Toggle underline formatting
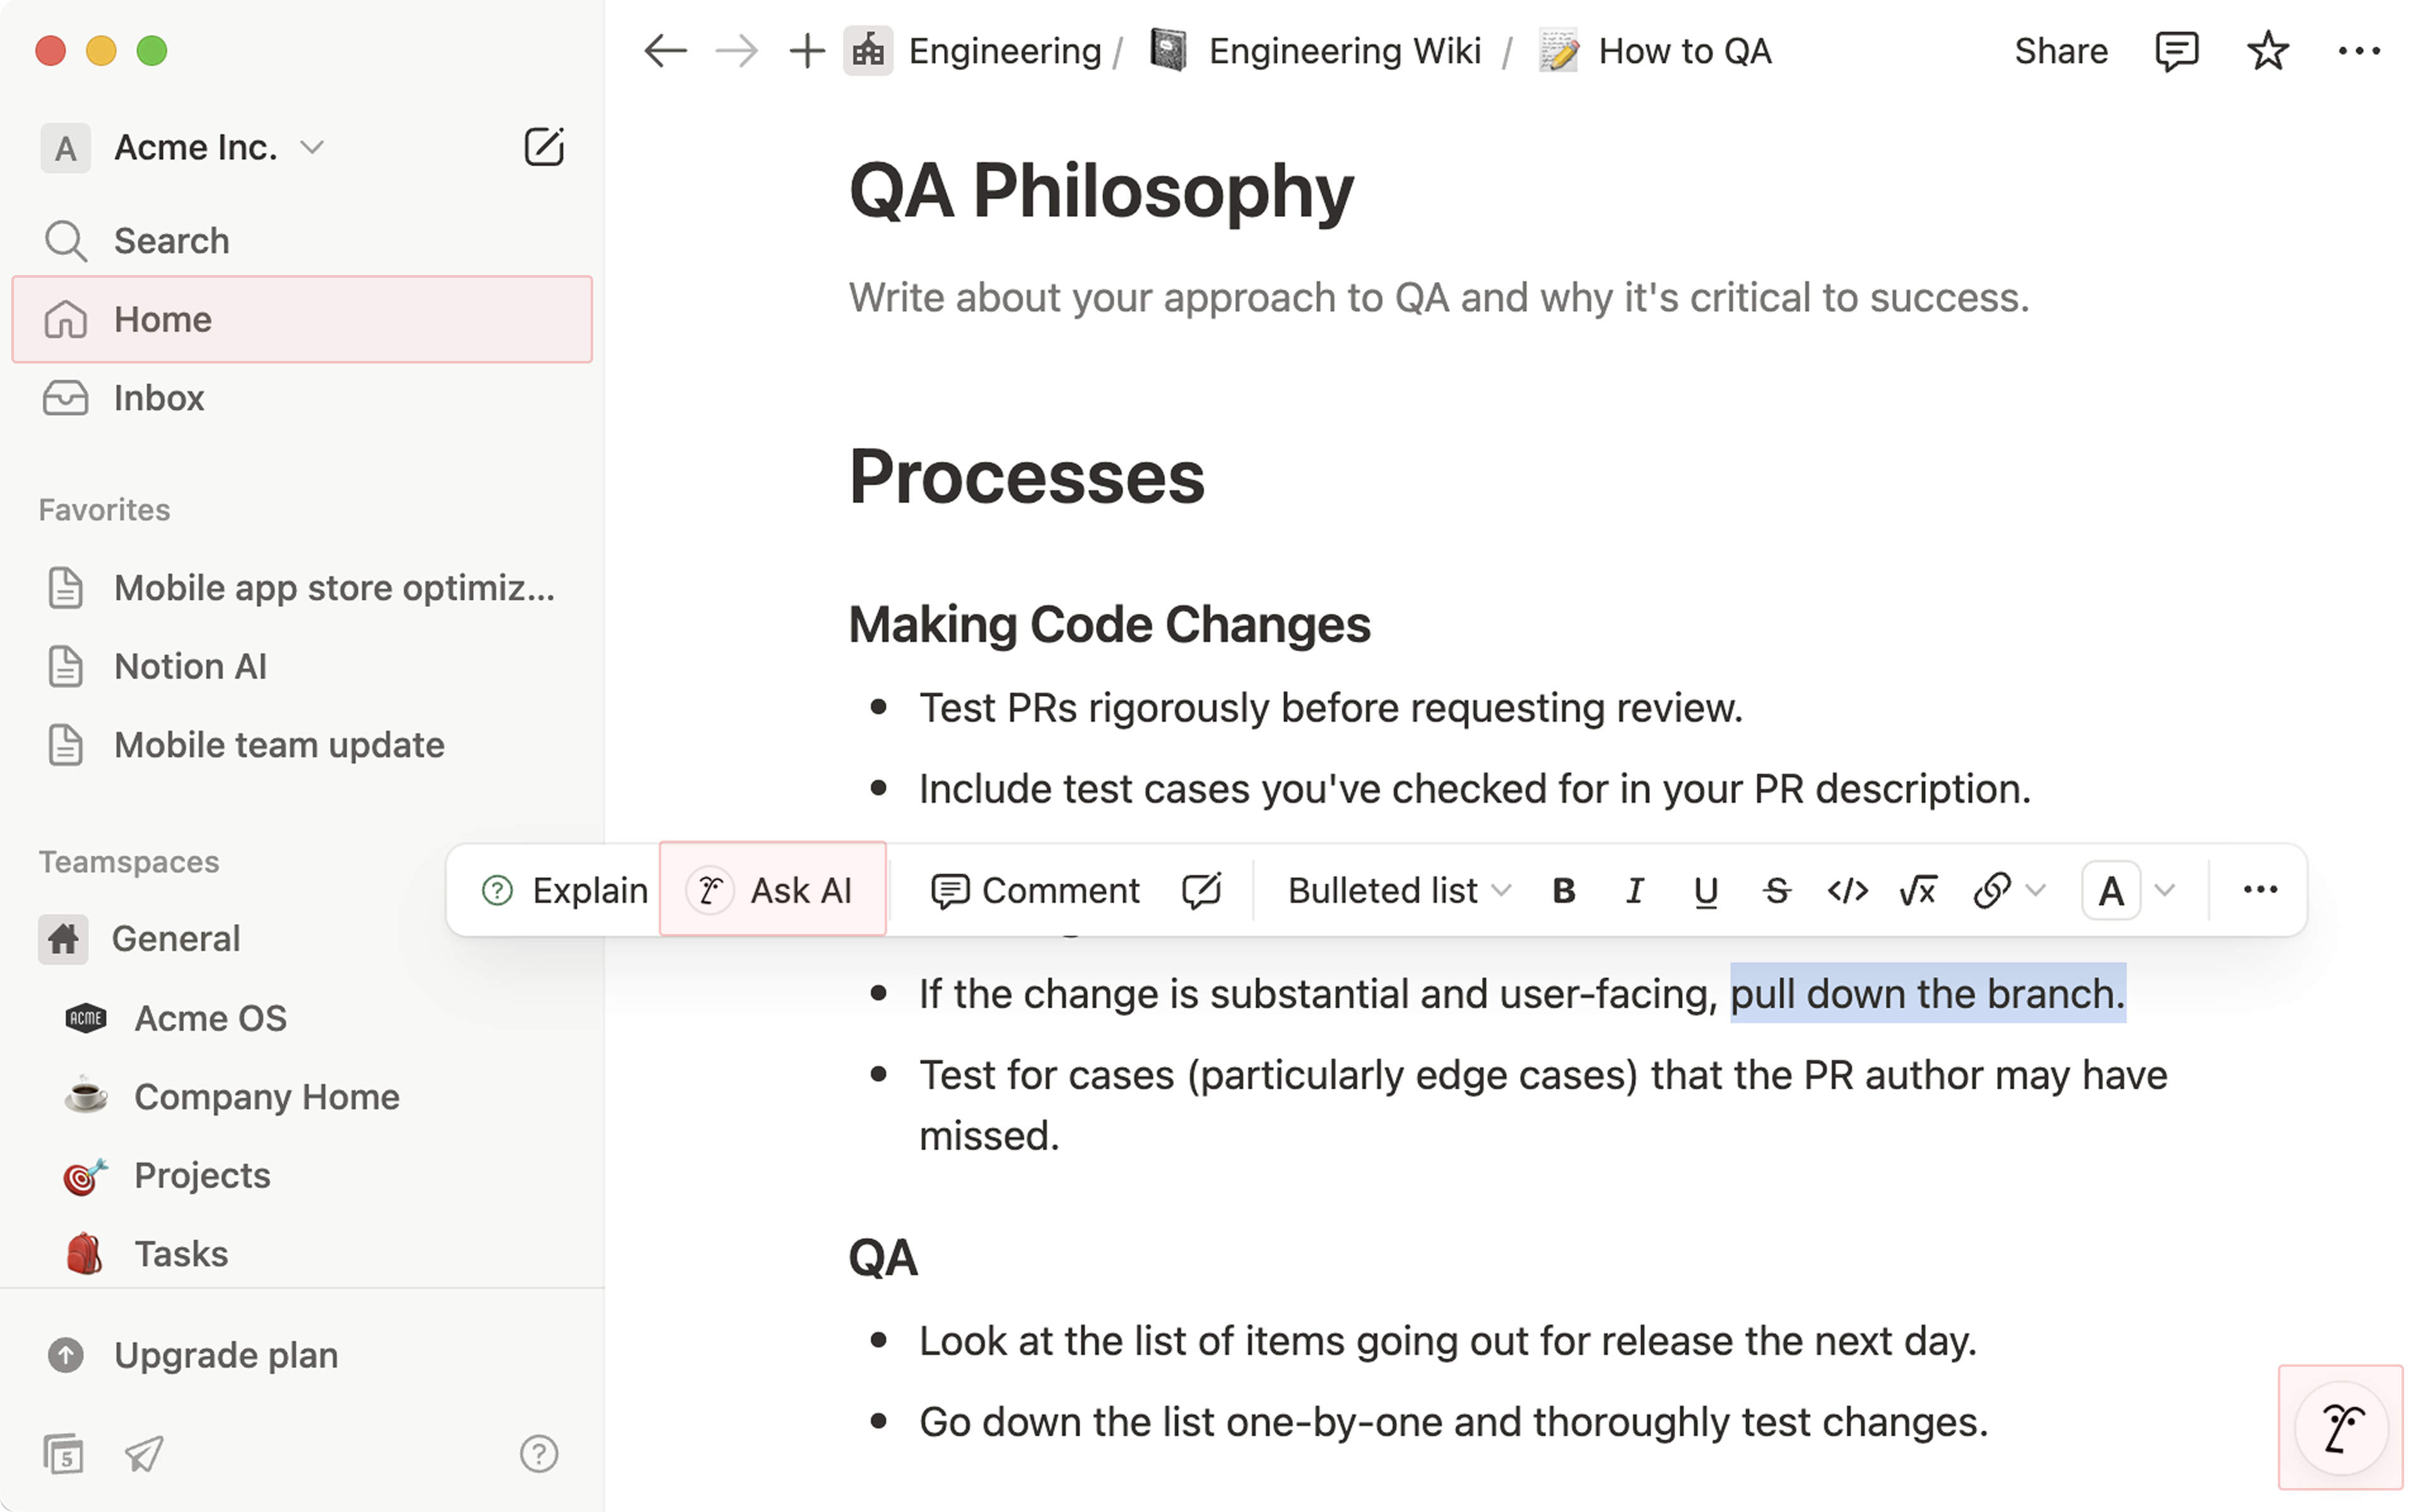Image resolution: width=2423 pixels, height=1512 pixels. 1706,890
